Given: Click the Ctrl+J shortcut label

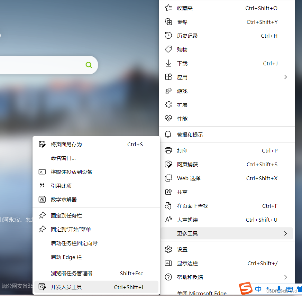Looking at the screenshot, I should [270, 63].
